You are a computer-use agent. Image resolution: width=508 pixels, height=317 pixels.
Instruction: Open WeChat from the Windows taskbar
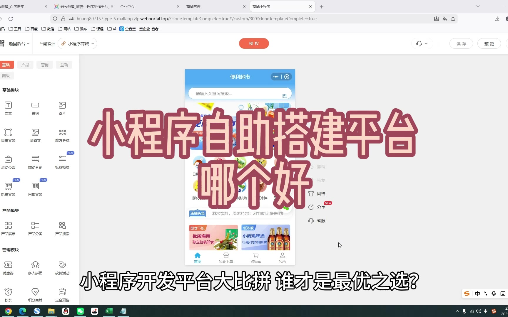click(80, 311)
